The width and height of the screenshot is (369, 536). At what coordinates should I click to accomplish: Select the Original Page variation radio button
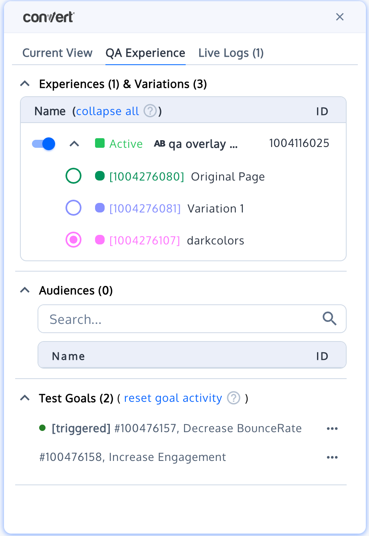click(x=73, y=176)
